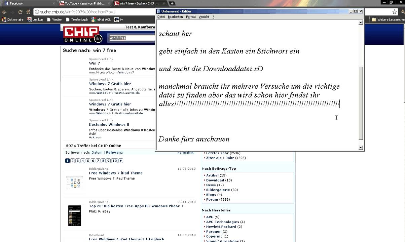Open the Format menu in Editor
The image size is (405, 242).
191,17
